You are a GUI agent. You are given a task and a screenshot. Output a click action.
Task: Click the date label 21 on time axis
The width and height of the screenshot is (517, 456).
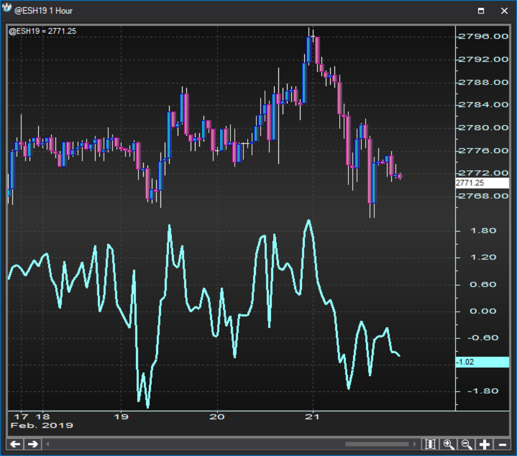click(312, 417)
